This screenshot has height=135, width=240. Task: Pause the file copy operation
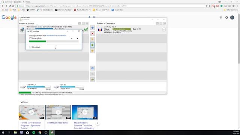(72, 38)
